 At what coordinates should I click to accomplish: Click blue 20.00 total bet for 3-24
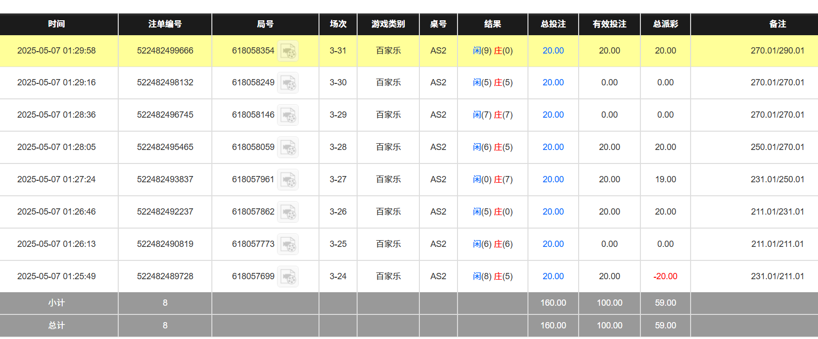(553, 276)
